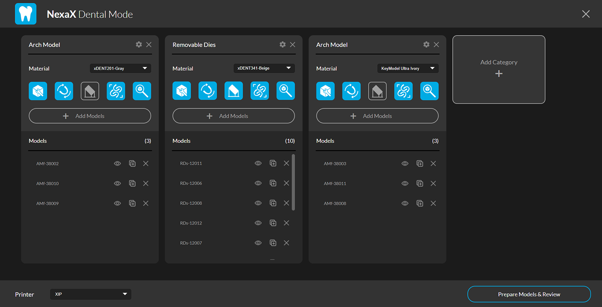The image size is (602, 307).
Task: Click the NexaX tooth logo
Action: point(26,14)
